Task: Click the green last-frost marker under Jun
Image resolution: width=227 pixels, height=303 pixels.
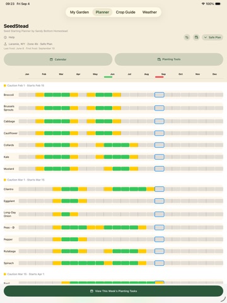Action: (x=108, y=77)
